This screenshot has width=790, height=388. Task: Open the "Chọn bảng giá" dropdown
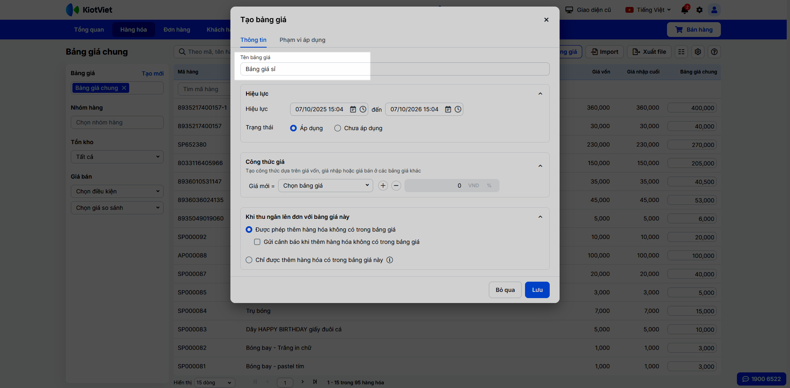tap(325, 186)
